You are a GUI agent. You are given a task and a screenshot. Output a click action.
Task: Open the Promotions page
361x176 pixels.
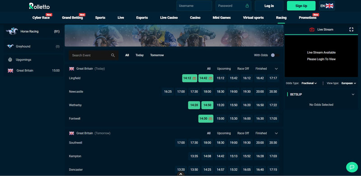(x=308, y=18)
